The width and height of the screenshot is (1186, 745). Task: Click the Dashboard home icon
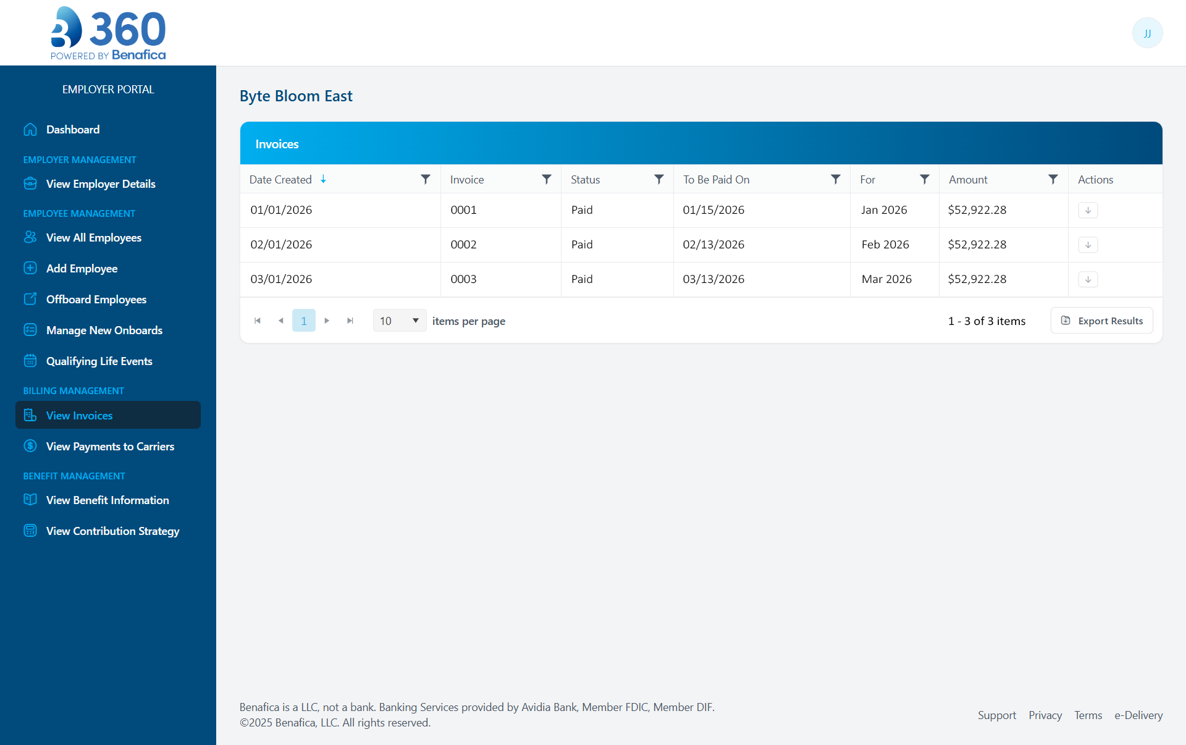30,129
